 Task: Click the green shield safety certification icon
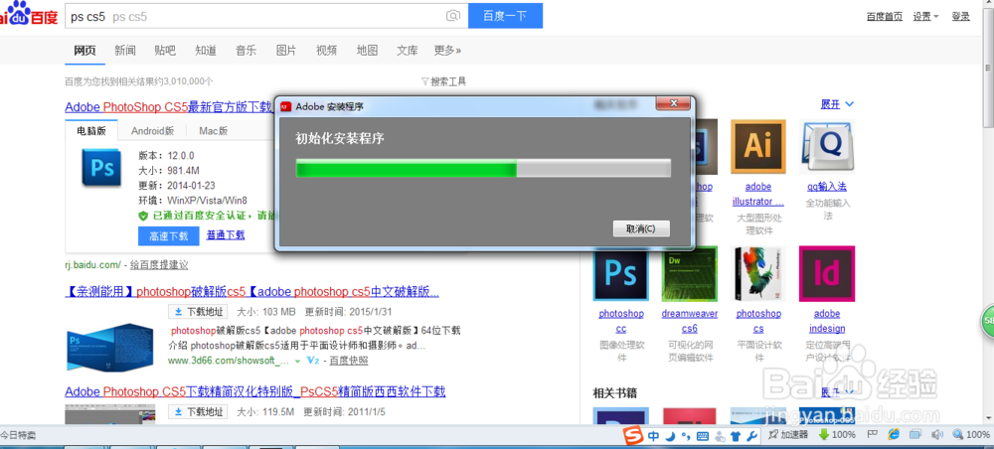(x=143, y=216)
